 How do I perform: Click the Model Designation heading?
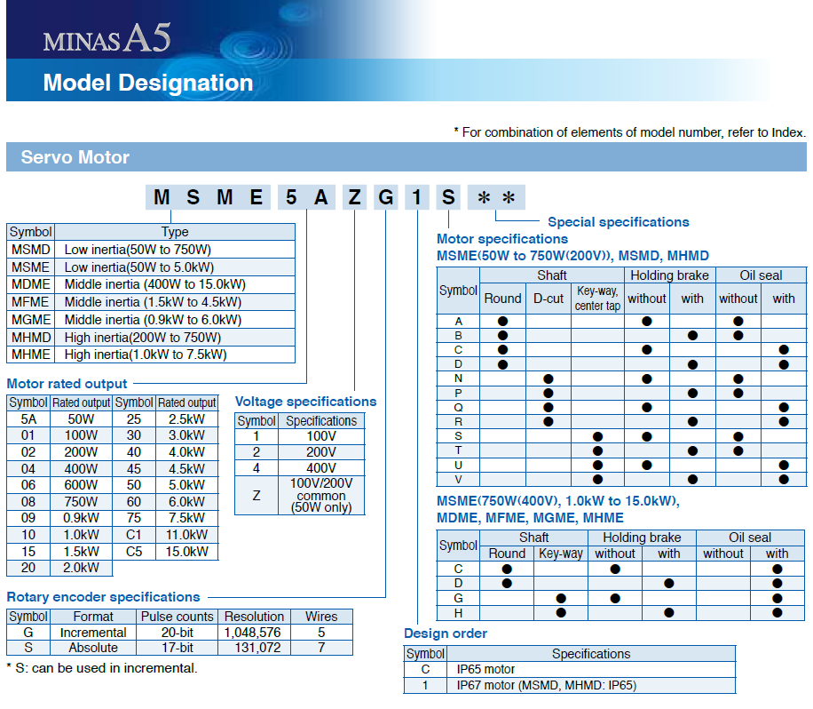(148, 83)
